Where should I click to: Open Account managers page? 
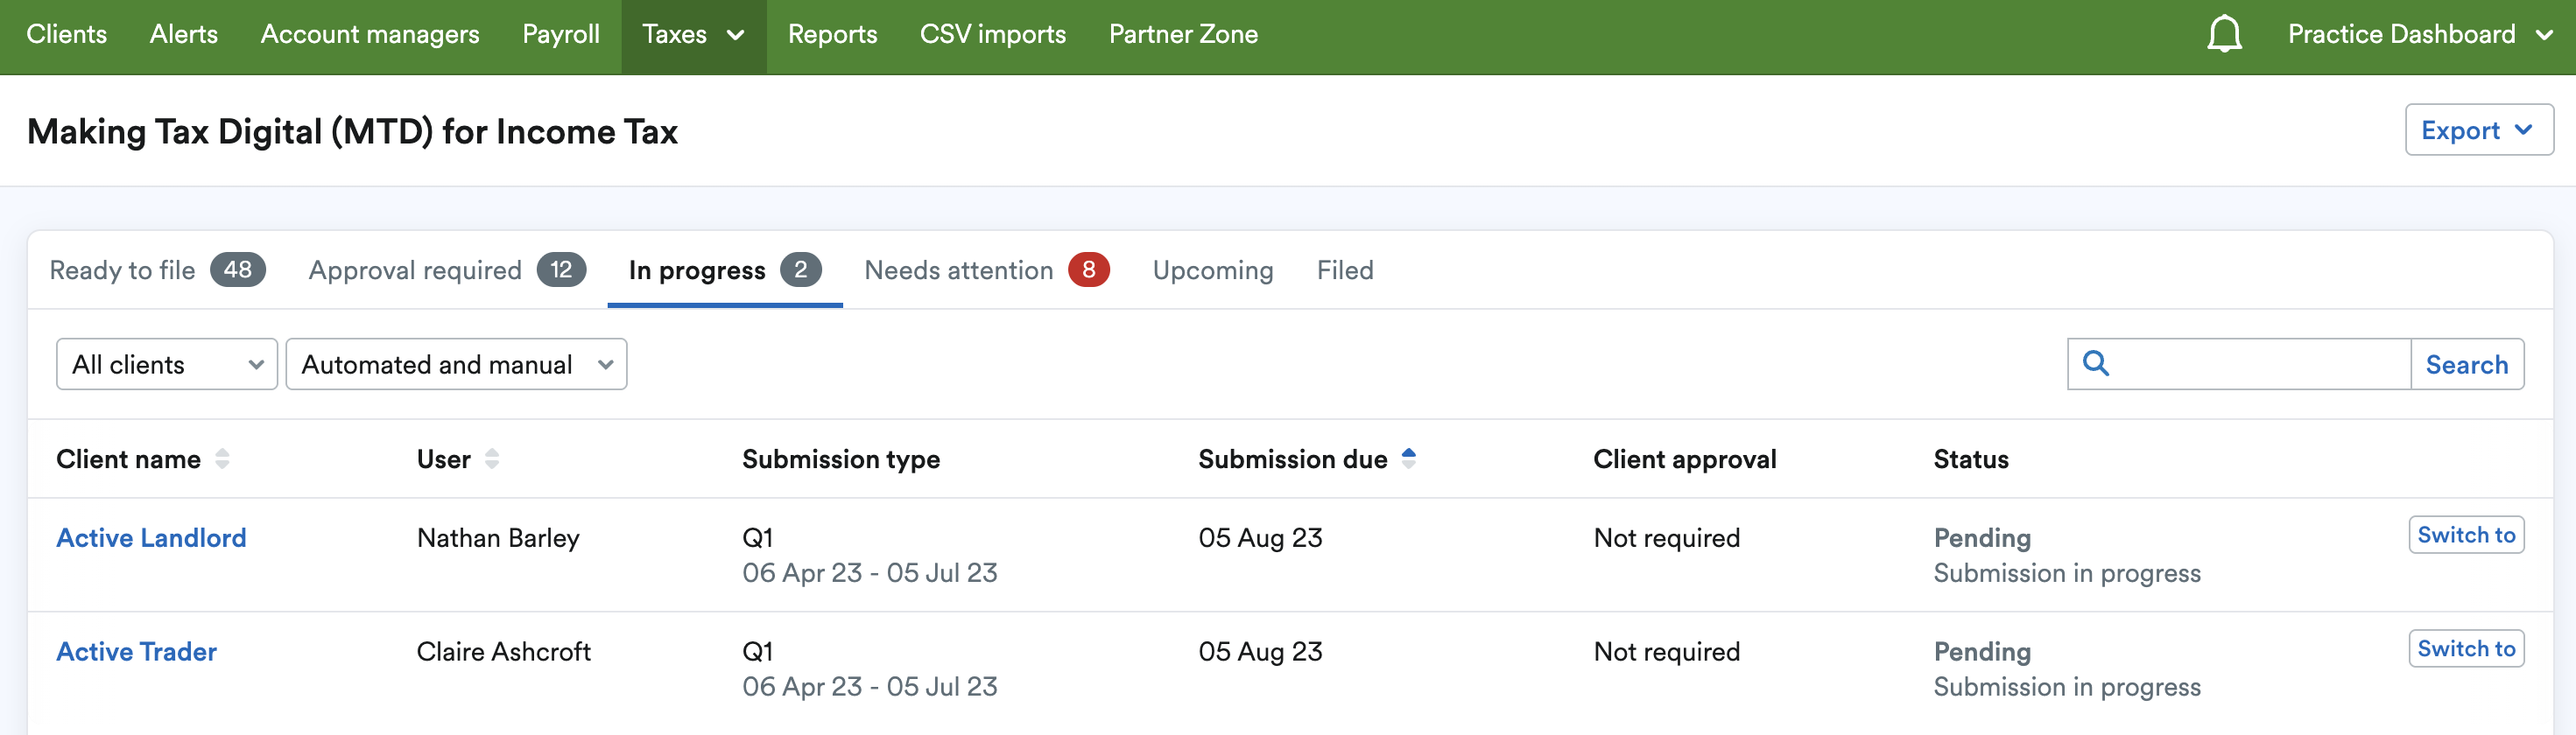pos(370,35)
